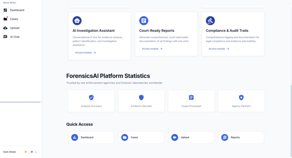Toggle the Dark Mode switch
The width and height of the screenshot is (292, 158).
31,152
